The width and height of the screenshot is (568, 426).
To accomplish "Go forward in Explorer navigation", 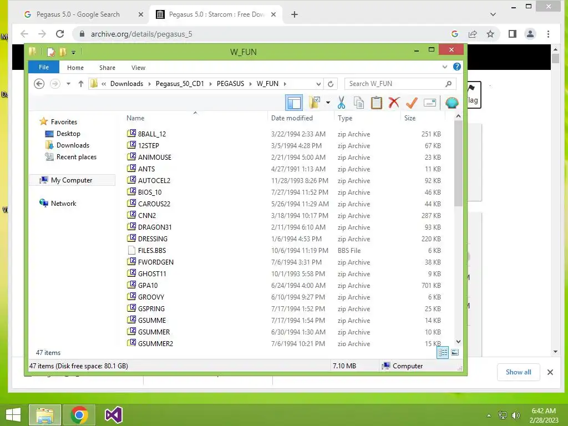I will 55,84.
